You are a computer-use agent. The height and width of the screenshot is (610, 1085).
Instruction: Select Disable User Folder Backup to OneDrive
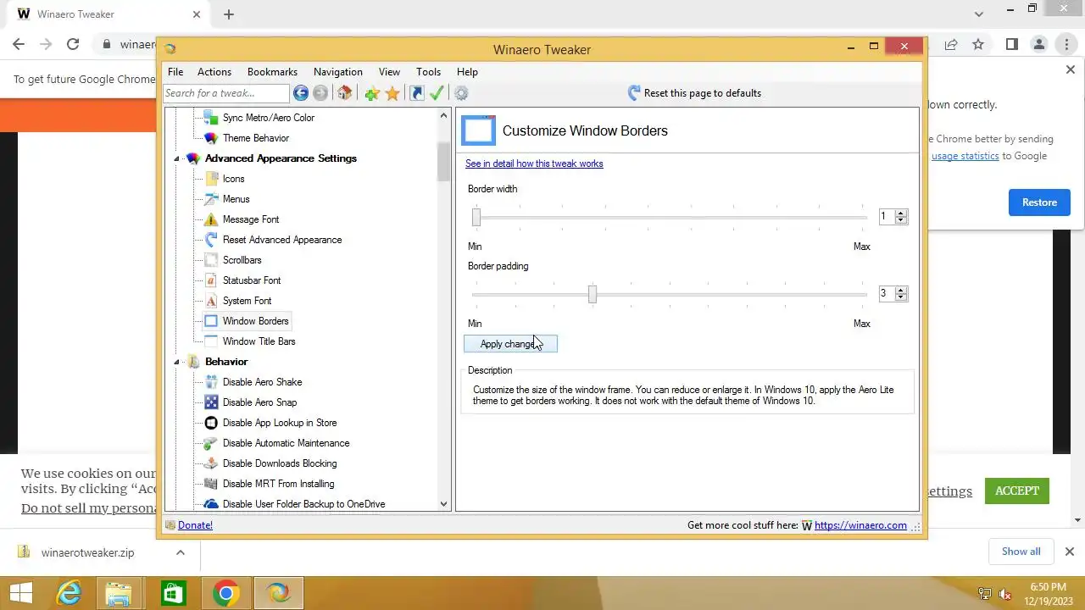(x=303, y=504)
